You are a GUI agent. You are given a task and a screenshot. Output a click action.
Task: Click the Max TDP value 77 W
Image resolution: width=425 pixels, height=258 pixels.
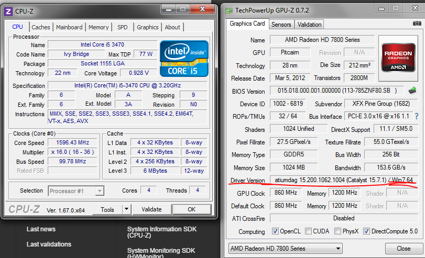(146, 54)
